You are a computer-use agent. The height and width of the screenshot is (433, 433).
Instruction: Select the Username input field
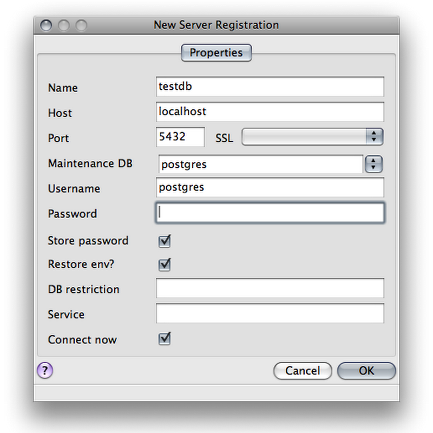click(x=270, y=187)
